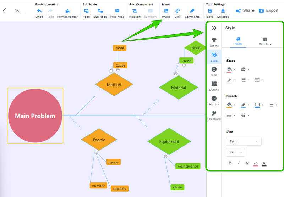Toggle Italic text formatting
This screenshot has height=197, width=284.
[239, 163]
